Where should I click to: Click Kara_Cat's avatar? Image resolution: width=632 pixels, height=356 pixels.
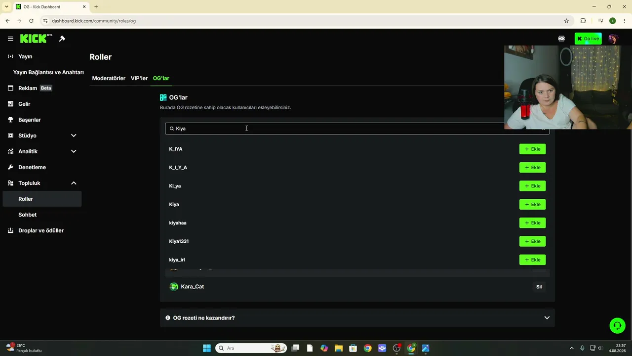(174, 287)
